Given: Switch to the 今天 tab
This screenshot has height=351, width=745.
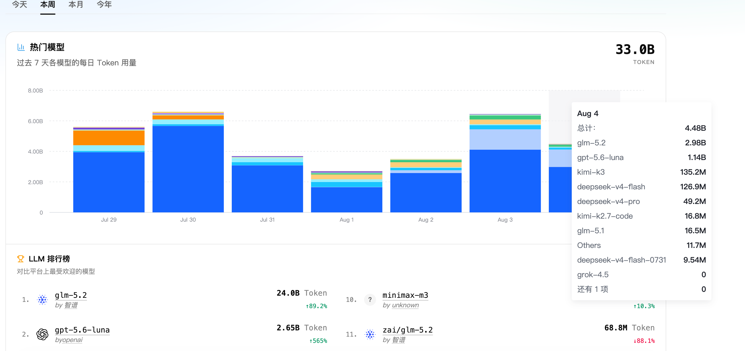Looking at the screenshot, I should (20, 5).
